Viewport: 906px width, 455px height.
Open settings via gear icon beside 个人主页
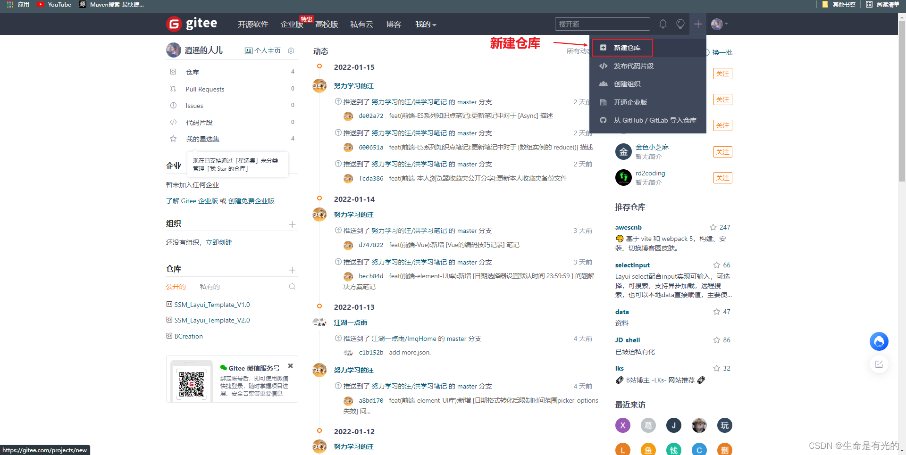click(291, 50)
